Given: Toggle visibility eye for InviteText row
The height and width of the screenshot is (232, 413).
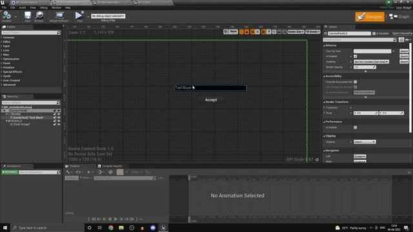Looking at the screenshot, I should pos(59,117).
